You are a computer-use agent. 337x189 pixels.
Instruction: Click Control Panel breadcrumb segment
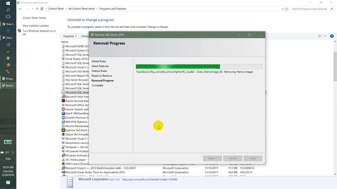pos(56,9)
